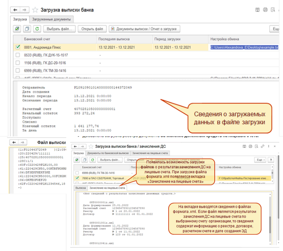Uncheck 0001, Андромеда Плюс row

tap(18, 47)
